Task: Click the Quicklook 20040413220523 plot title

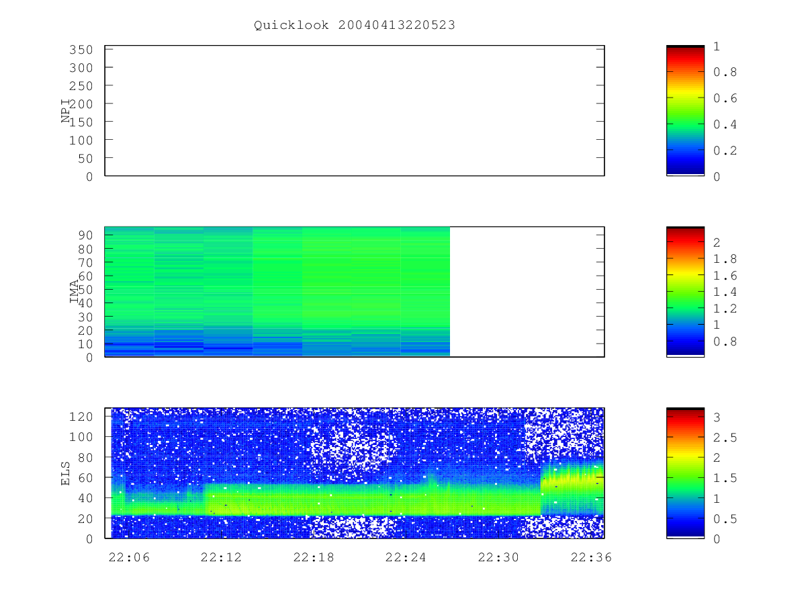Action: pos(355,25)
